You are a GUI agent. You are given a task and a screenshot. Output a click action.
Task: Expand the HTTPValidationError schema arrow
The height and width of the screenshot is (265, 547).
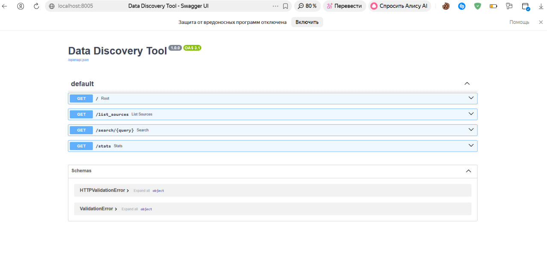(128, 191)
